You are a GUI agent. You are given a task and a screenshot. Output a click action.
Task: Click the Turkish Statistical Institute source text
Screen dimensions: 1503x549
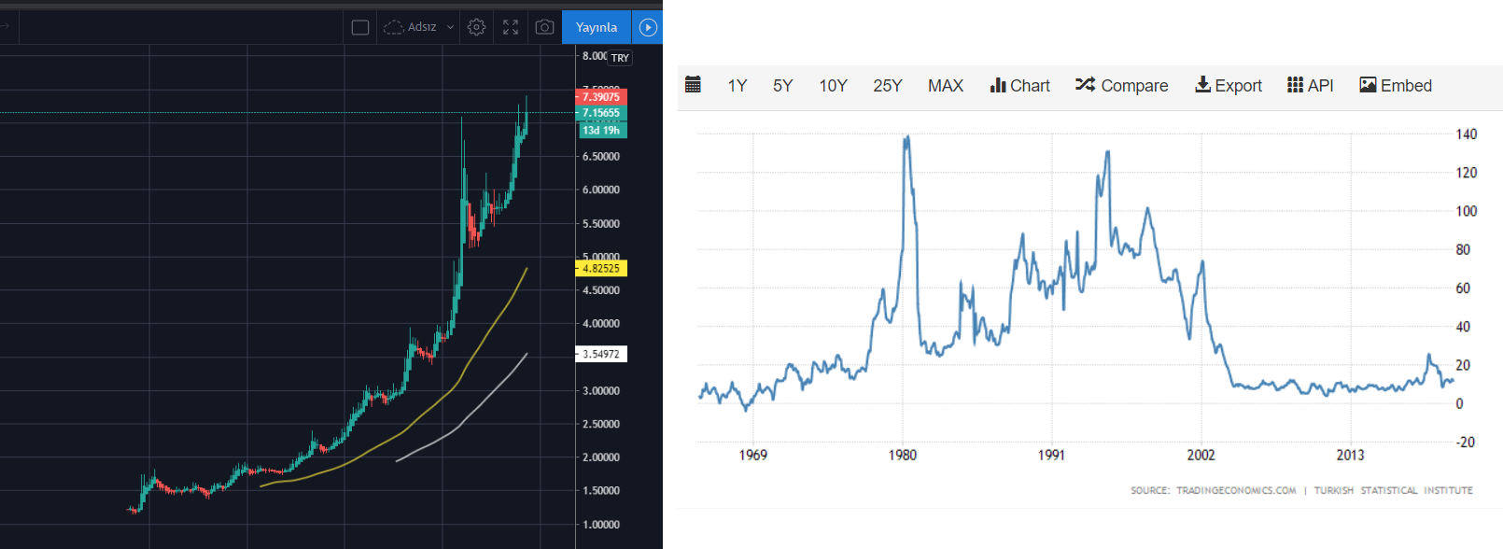1394,490
